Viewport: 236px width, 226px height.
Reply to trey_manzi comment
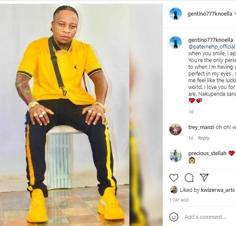coord(204,138)
